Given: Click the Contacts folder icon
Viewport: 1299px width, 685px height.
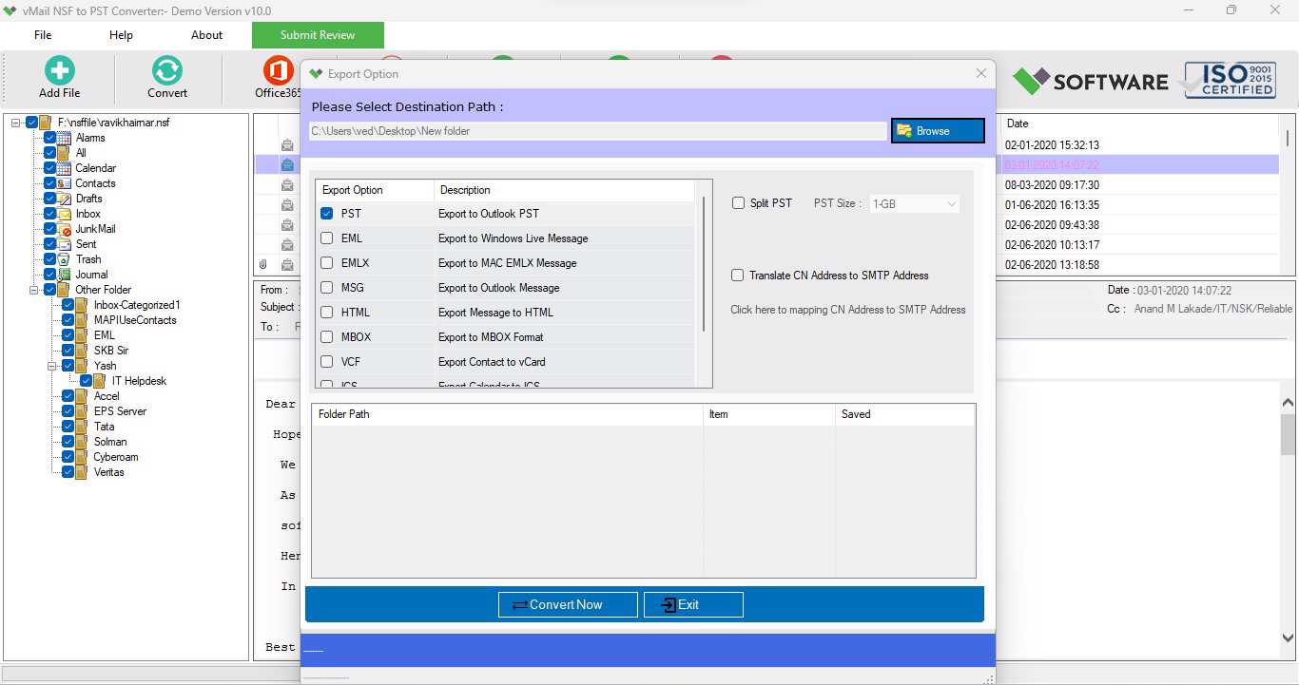Looking at the screenshot, I should (64, 183).
